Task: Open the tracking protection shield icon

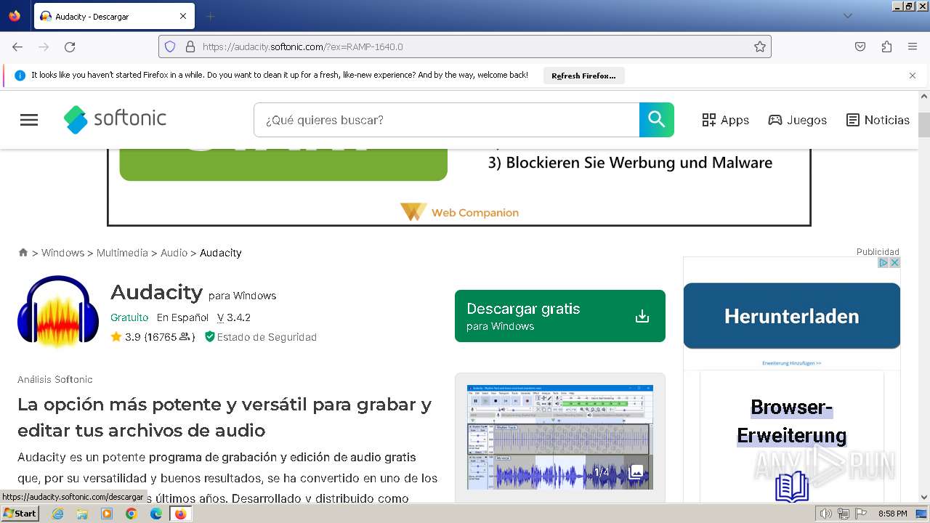Action: (170, 46)
